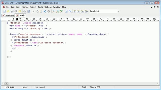This screenshot has height=90, width=161.
Task: Run user command 4 icon
Action: click(87, 11)
